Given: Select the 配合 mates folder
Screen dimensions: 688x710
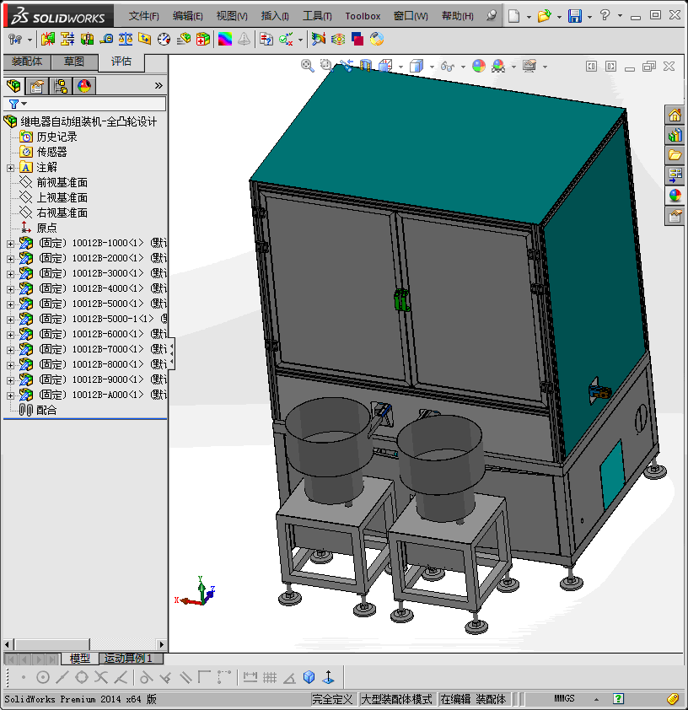Looking at the screenshot, I should pos(46,411).
